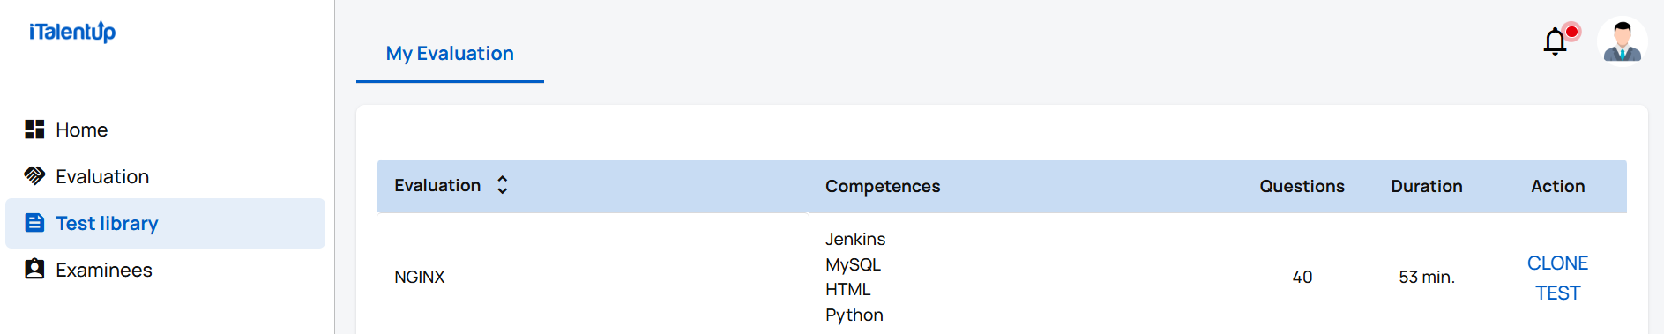Open the notifications bell
This screenshot has height=334, width=1664.
pos(1556,41)
